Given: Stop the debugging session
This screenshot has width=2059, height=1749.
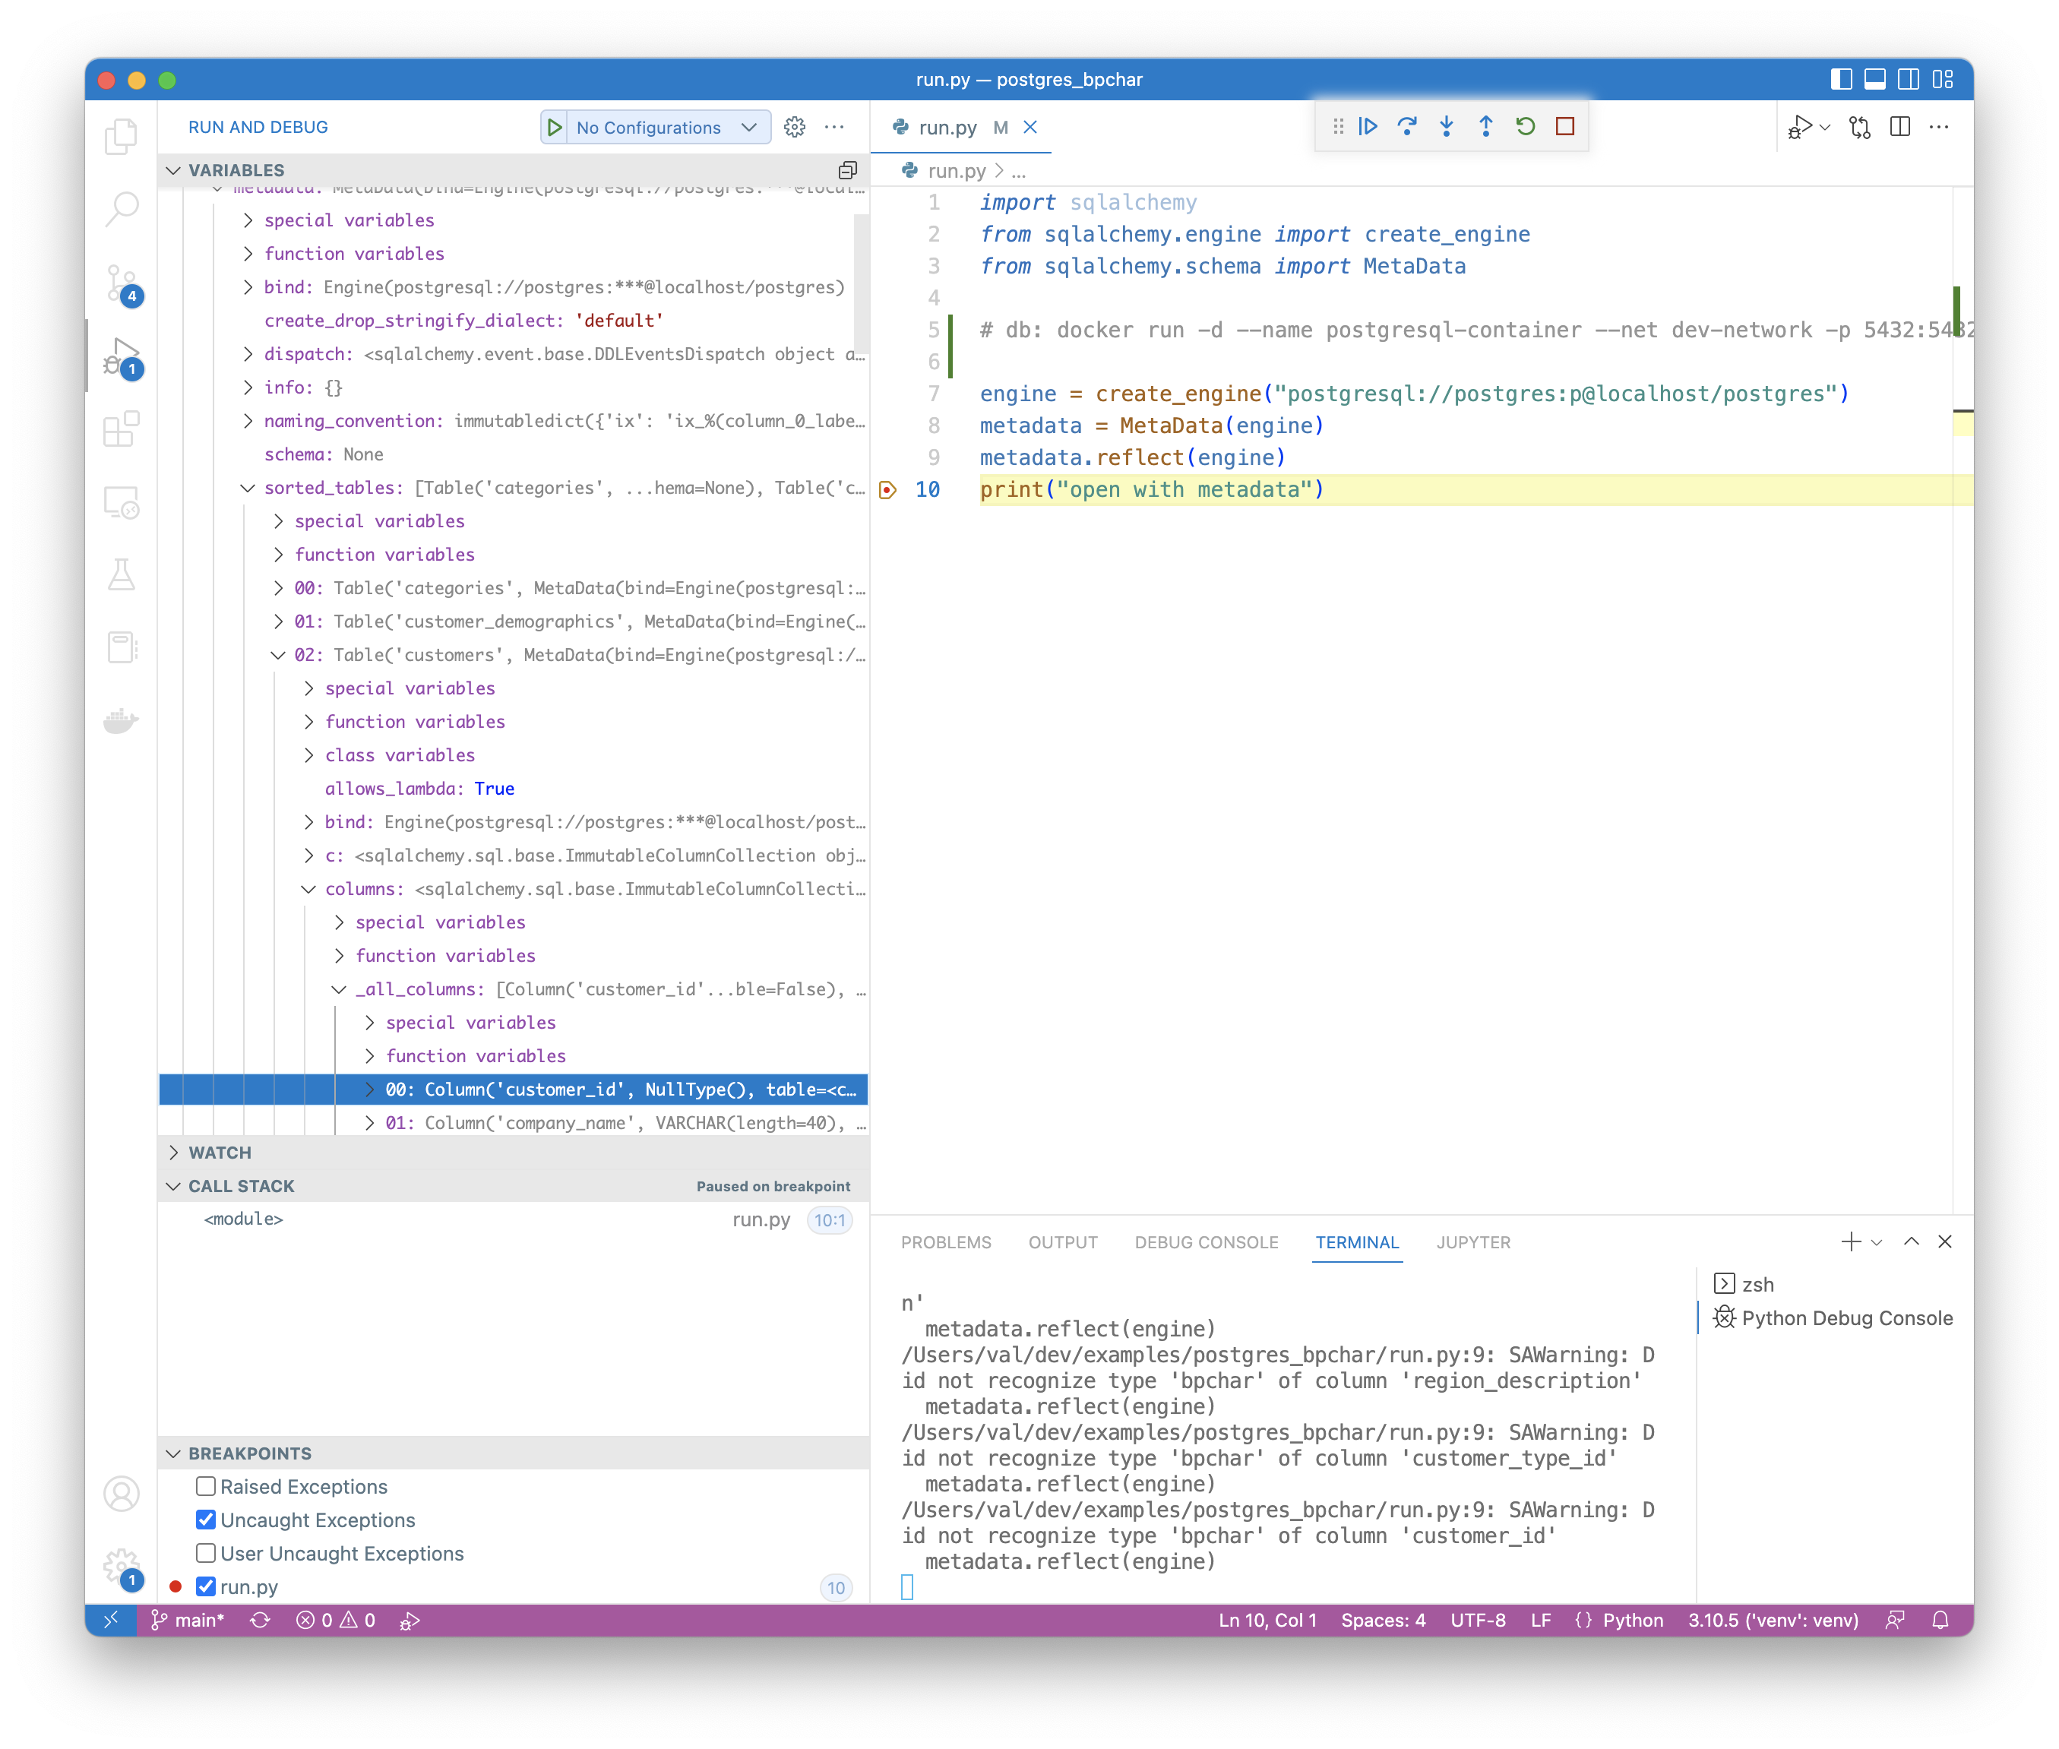Looking at the screenshot, I should 1564,126.
